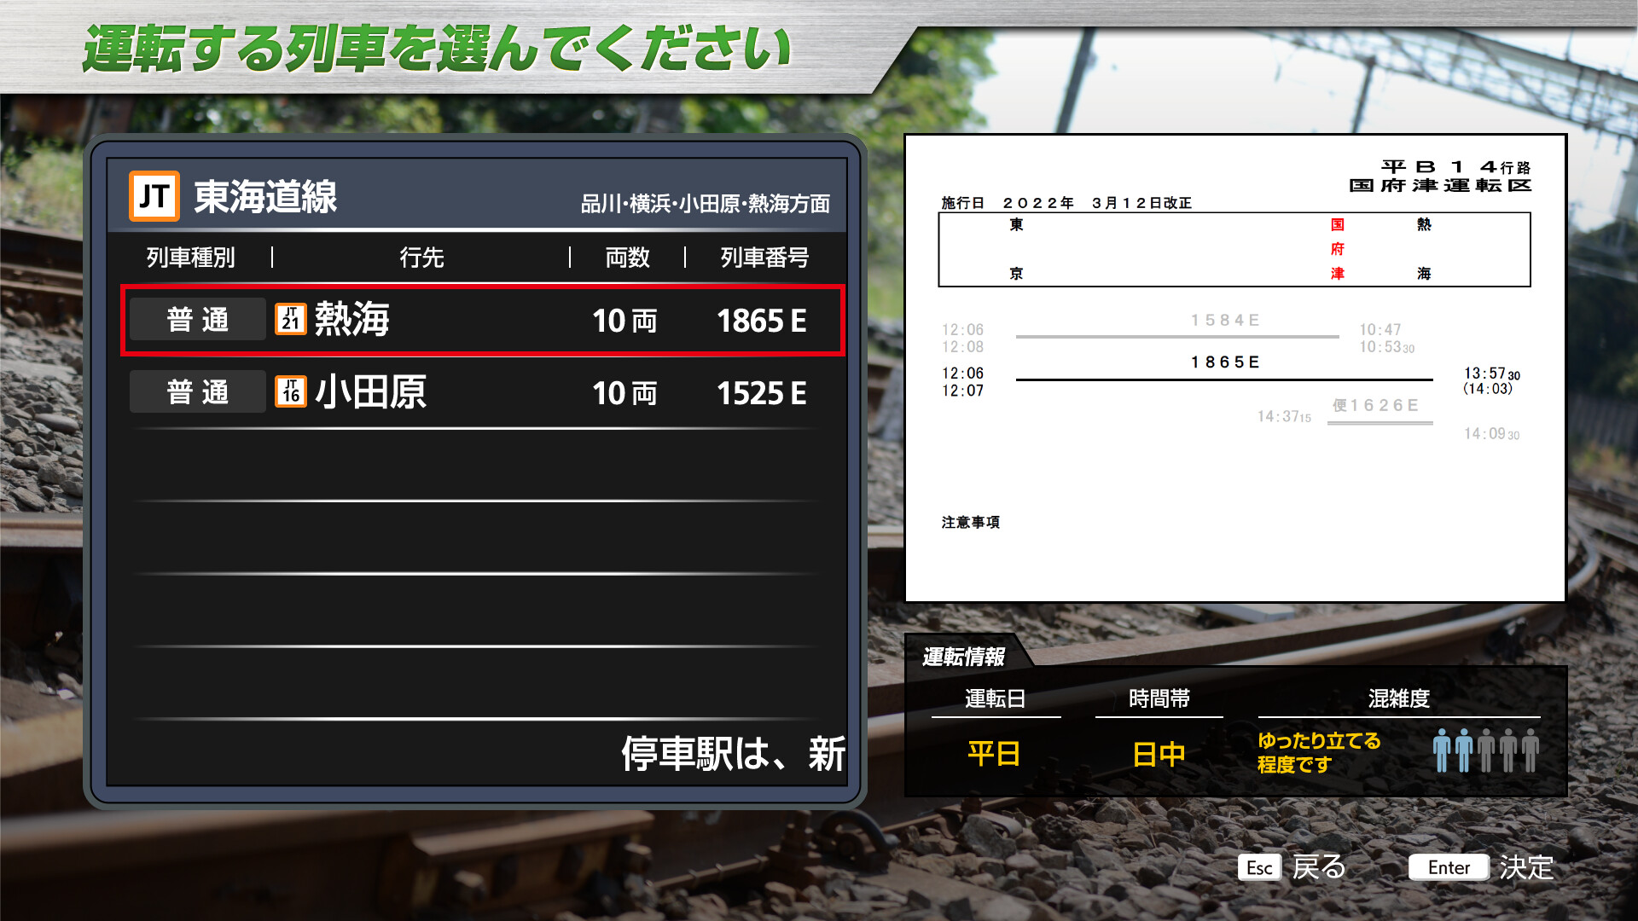Click the 決定 confirm label
The height and width of the screenshot is (921, 1638).
click(x=1526, y=867)
